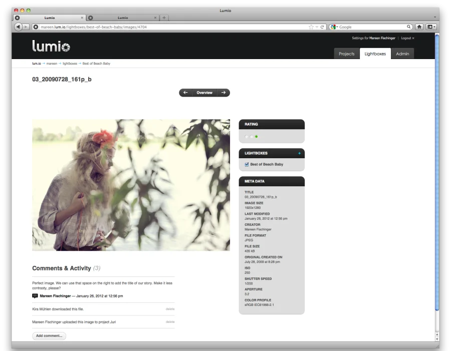This screenshot has height=351, width=451.
Task: Click plus icon in Lightboxes panel header
Action: 299,153
